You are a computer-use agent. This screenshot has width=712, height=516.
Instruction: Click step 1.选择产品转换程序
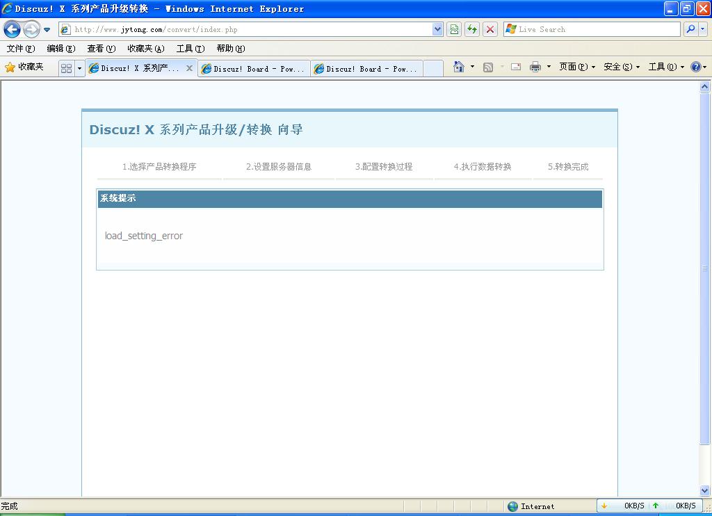159,167
